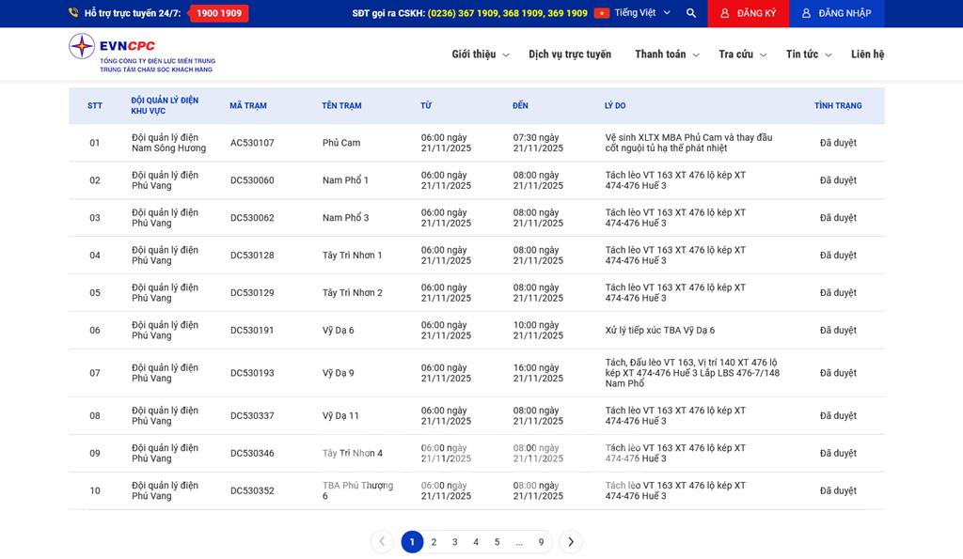Image resolution: width=963 pixels, height=559 pixels.
Task: Expand the Tra cứu menu
Action: point(742,54)
